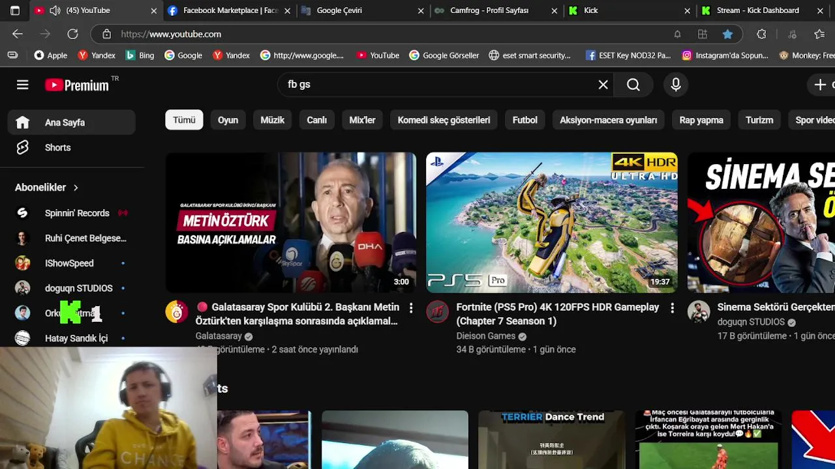Select the Futbol filter chip

click(525, 120)
